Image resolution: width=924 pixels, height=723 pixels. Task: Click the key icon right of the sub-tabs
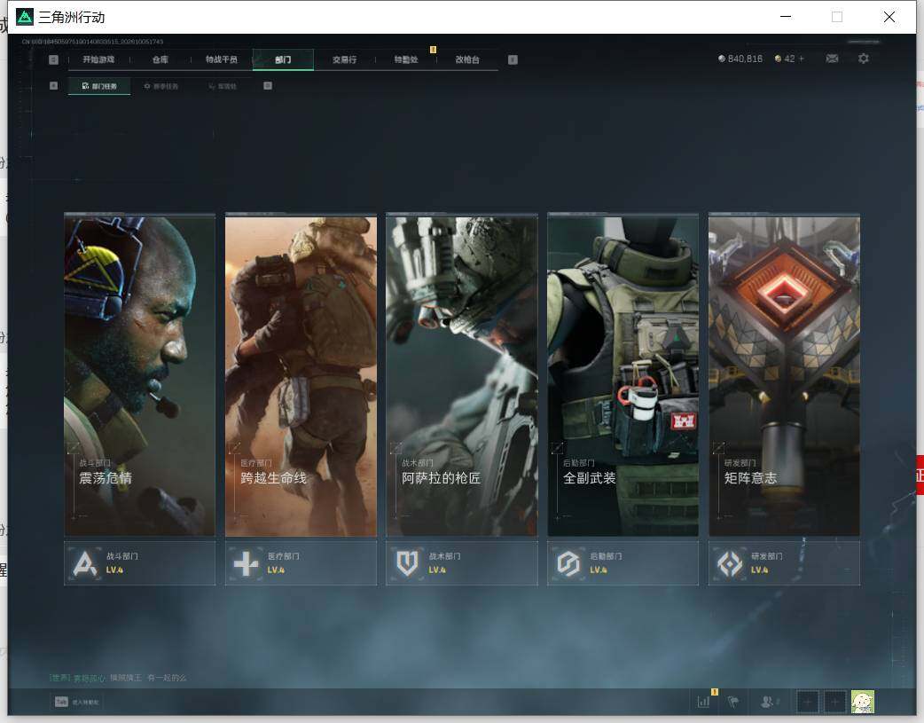(268, 85)
